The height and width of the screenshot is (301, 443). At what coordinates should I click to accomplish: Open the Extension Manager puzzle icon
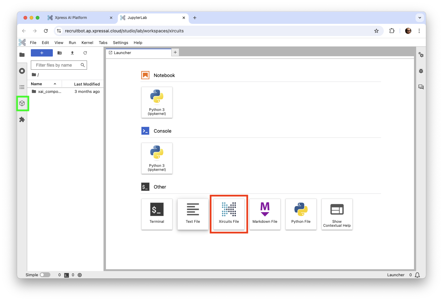pos(22,119)
